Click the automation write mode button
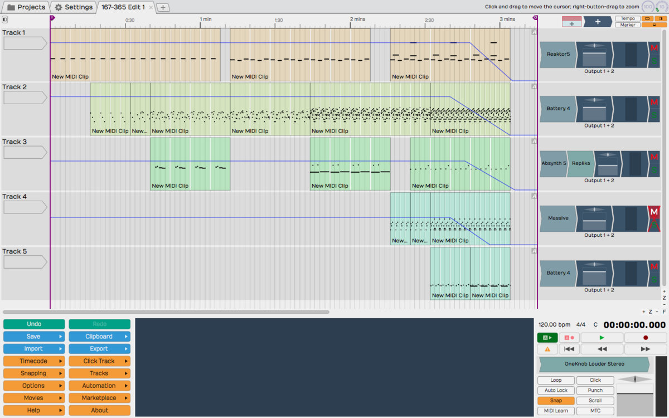Image resolution: width=669 pixels, height=418 pixels. click(x=569, y=338)
